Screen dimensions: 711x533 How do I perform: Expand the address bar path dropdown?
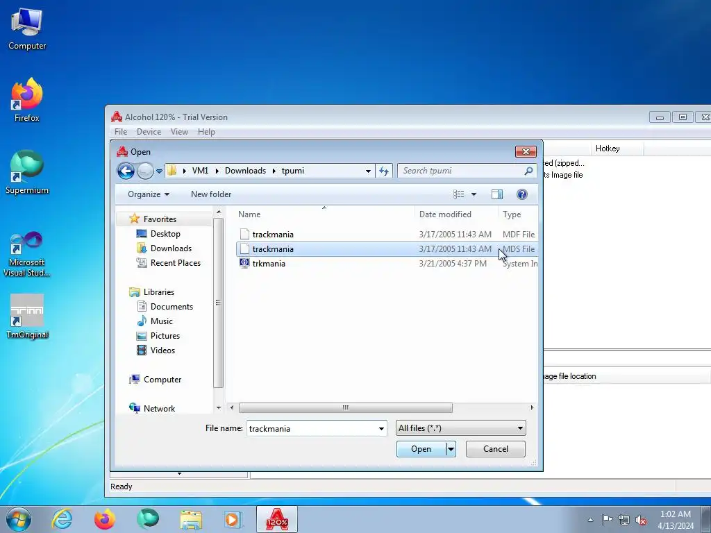point(368,171)
